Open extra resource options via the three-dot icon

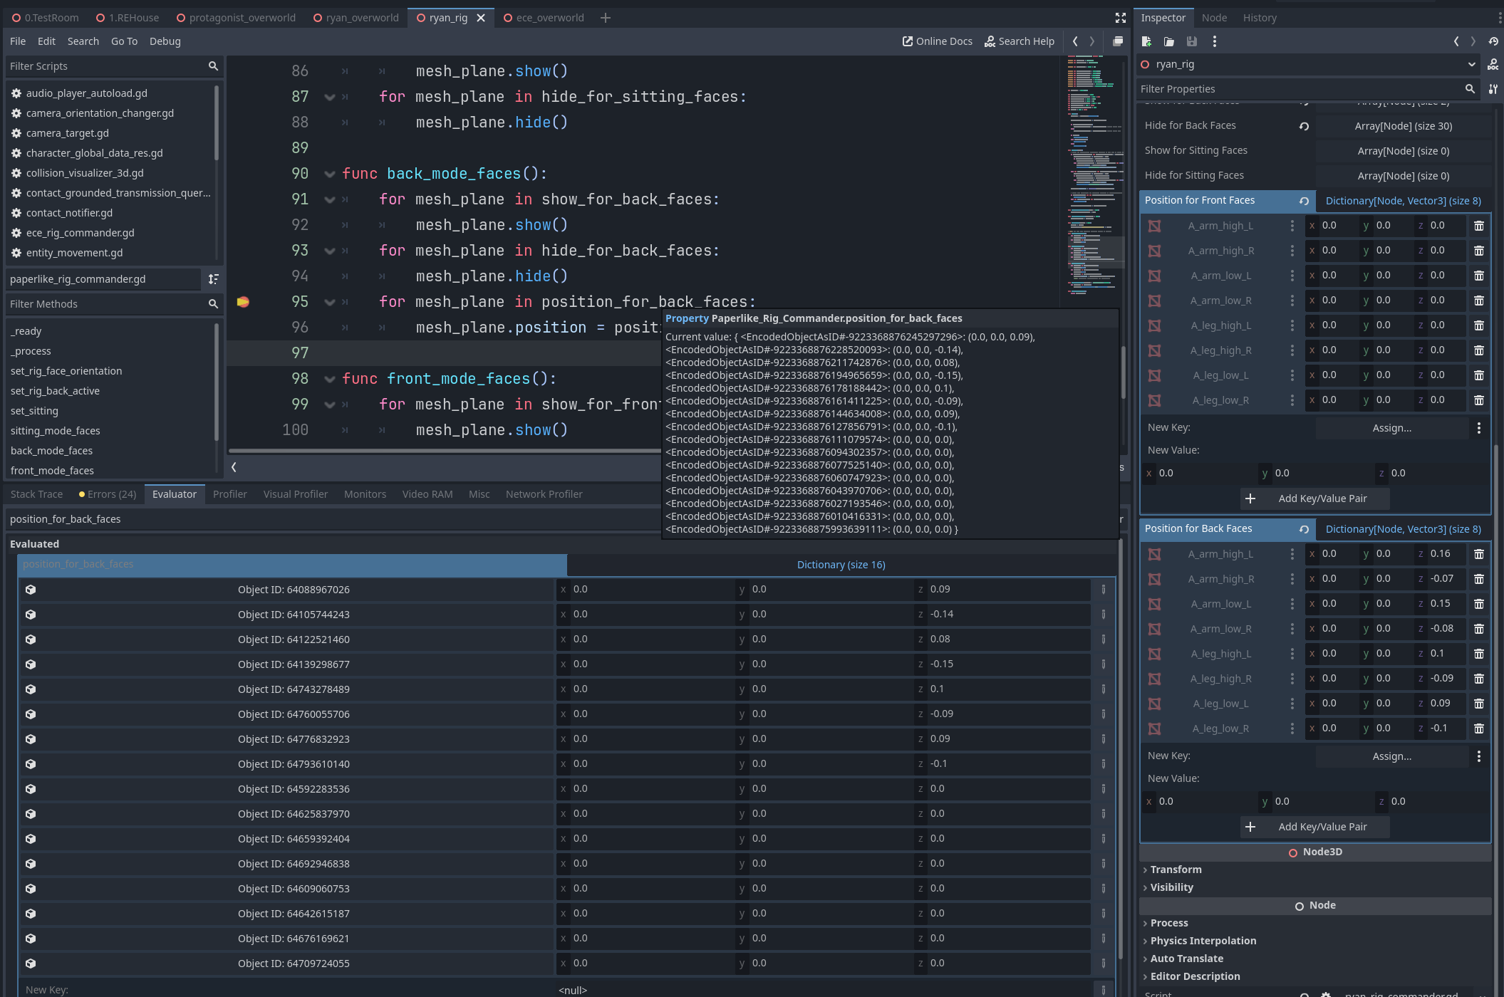(x=1215, y=41)
